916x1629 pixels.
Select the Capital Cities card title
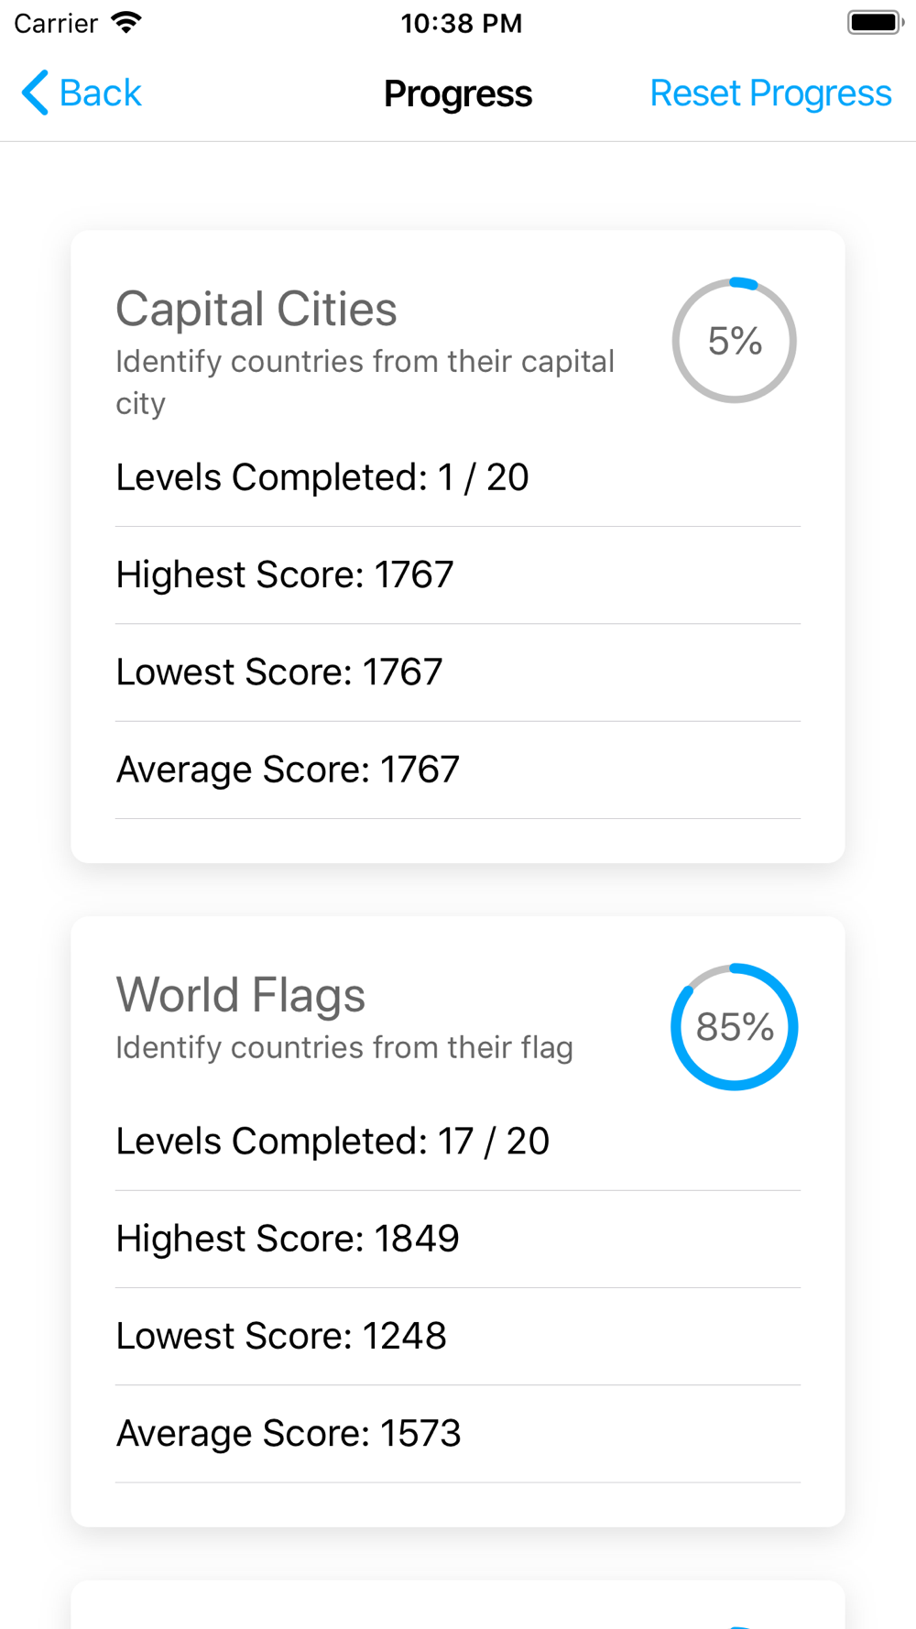(x=256, y=309)
